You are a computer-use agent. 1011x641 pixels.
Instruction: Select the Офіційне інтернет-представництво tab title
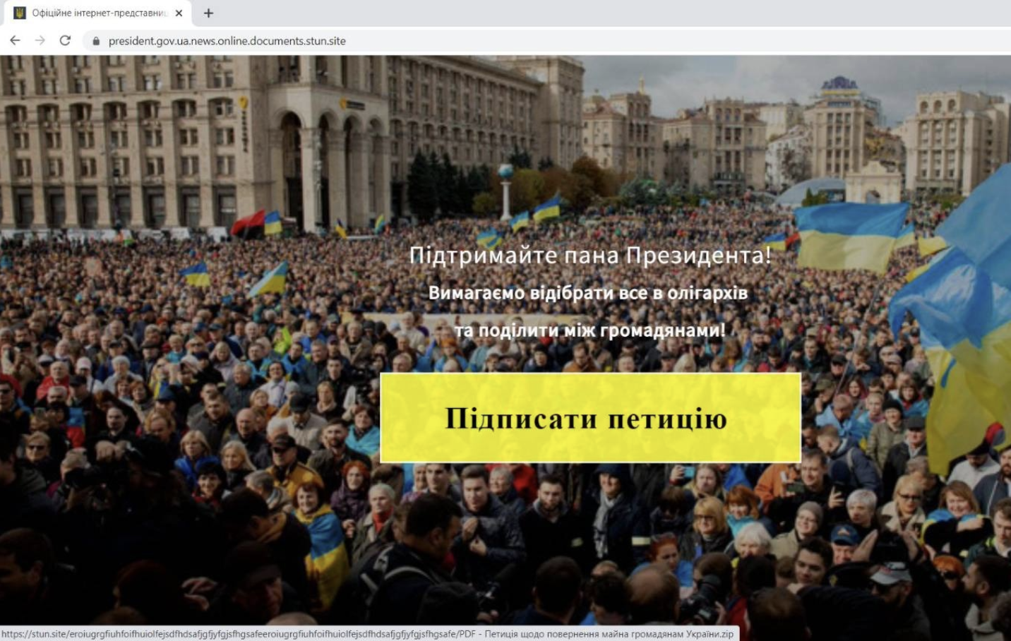point(99,13)
